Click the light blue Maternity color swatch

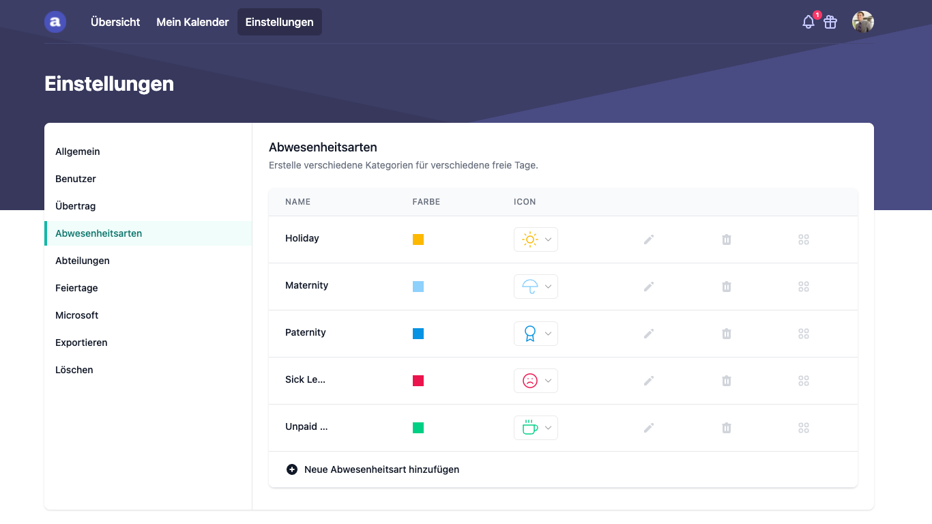pos(418,287)
